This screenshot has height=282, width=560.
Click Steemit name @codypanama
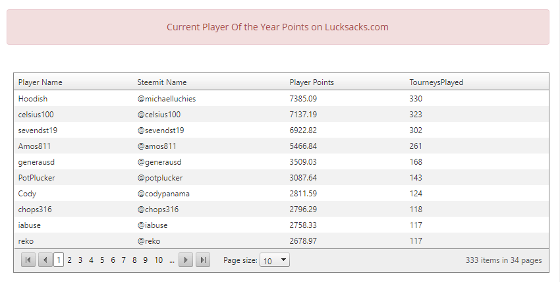(163, 194)
